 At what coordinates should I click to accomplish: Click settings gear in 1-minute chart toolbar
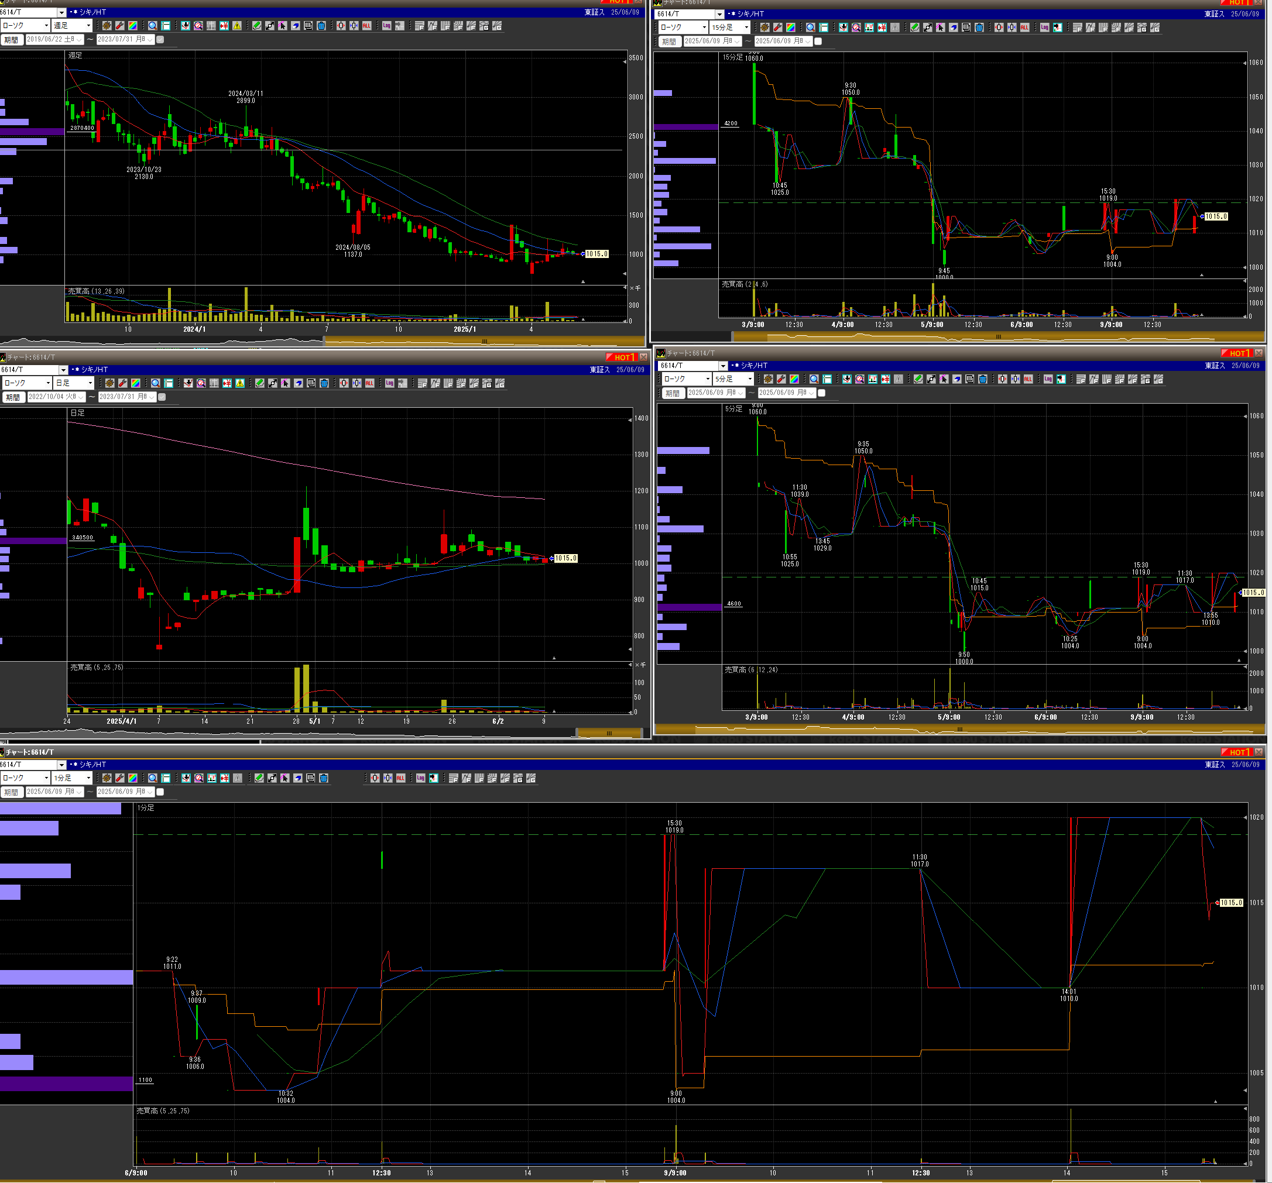(x=107, y=778)
